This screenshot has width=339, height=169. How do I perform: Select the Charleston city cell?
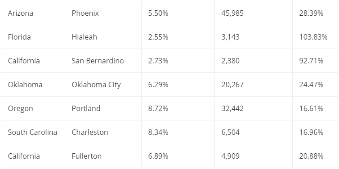coord(103,132)
